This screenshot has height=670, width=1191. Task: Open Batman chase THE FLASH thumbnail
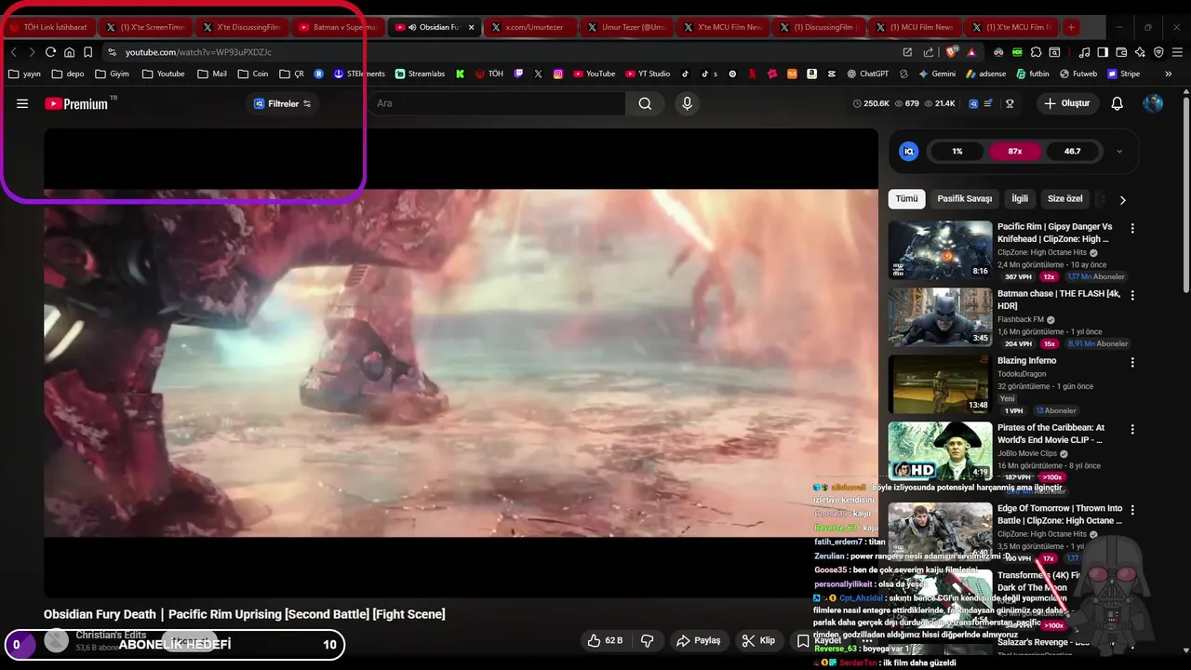click(940, 316)
